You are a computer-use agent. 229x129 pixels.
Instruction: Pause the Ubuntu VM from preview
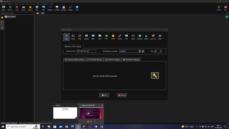click(x=91, y=121)
